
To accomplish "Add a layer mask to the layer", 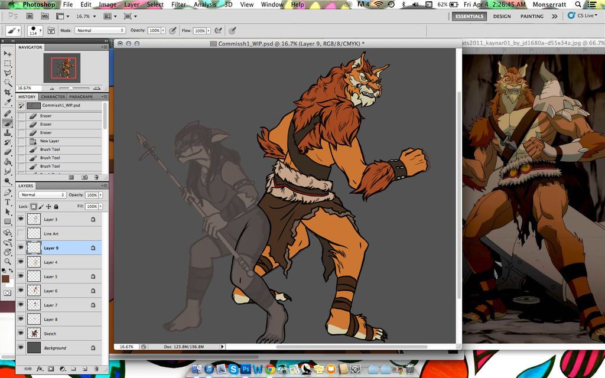I will coord(51,369).
